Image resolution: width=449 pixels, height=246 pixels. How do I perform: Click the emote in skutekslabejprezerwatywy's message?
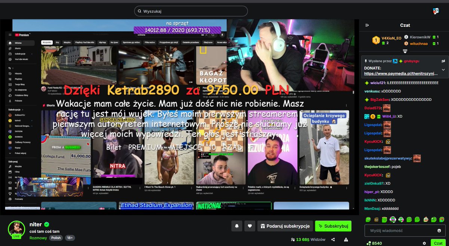[x=417, y=158]
